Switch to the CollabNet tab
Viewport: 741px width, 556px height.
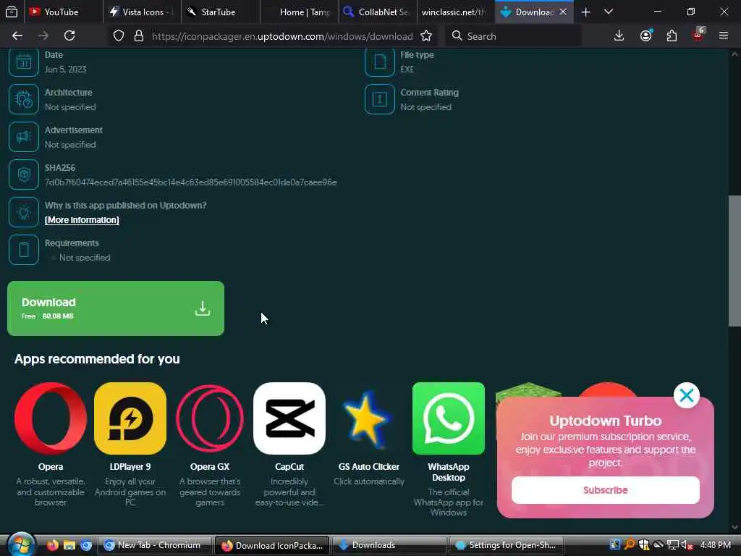[x=377, y=12]
